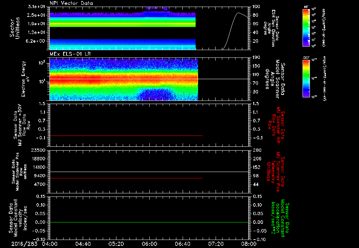
Task: Click the '150' scanner angle axis value
Action: click(256, 66)
